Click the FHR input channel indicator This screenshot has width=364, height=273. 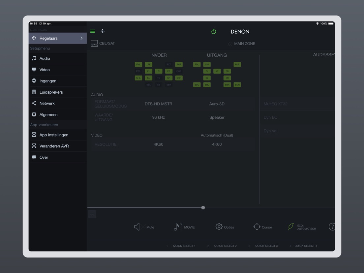click(x=179, y=64)
